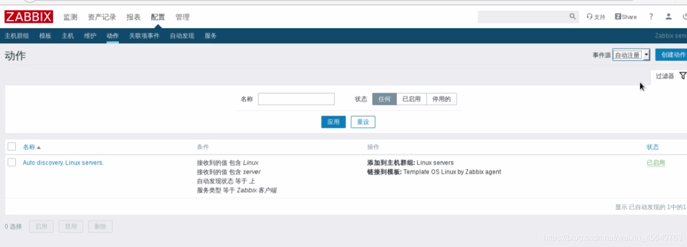Click condition text 自动发现状态 等于 上
The width and height of the screenshot is (687, 247).
pyautogui.click(x=226, y=181)
